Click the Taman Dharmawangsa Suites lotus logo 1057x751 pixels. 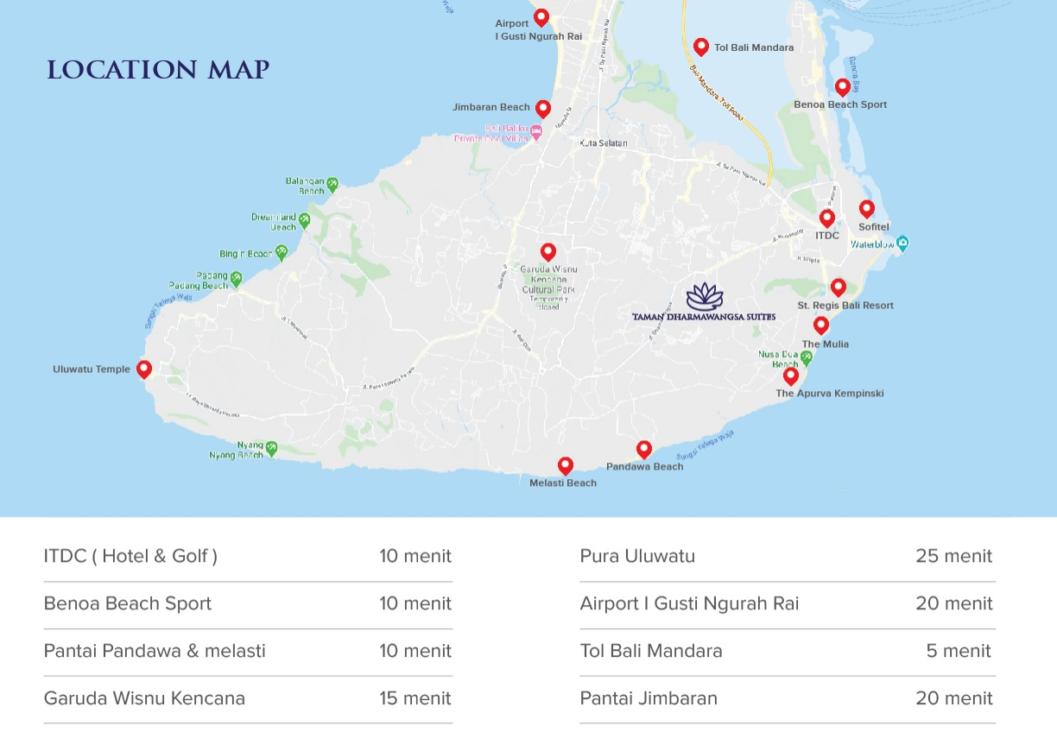click(x=704, y=296)
